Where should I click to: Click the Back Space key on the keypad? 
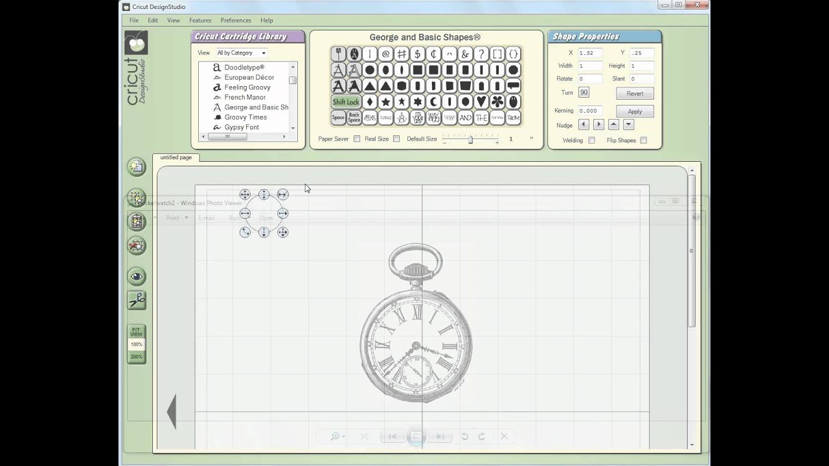point(354,118)
